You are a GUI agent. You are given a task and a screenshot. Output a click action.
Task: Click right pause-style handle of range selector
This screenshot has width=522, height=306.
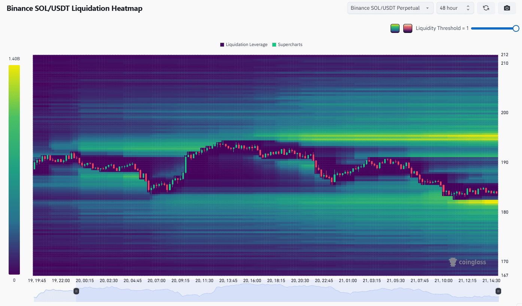click(498, 291)
